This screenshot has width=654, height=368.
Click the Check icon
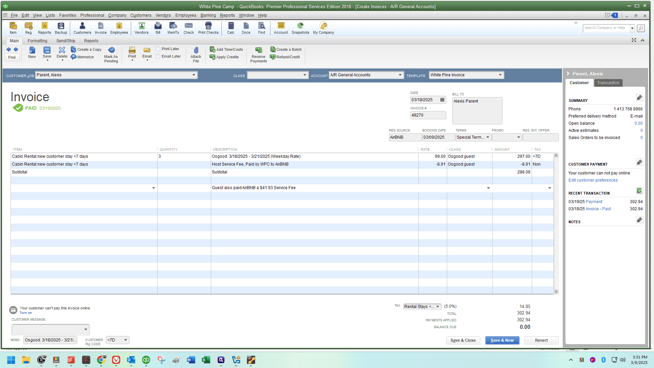coord(188,28)
